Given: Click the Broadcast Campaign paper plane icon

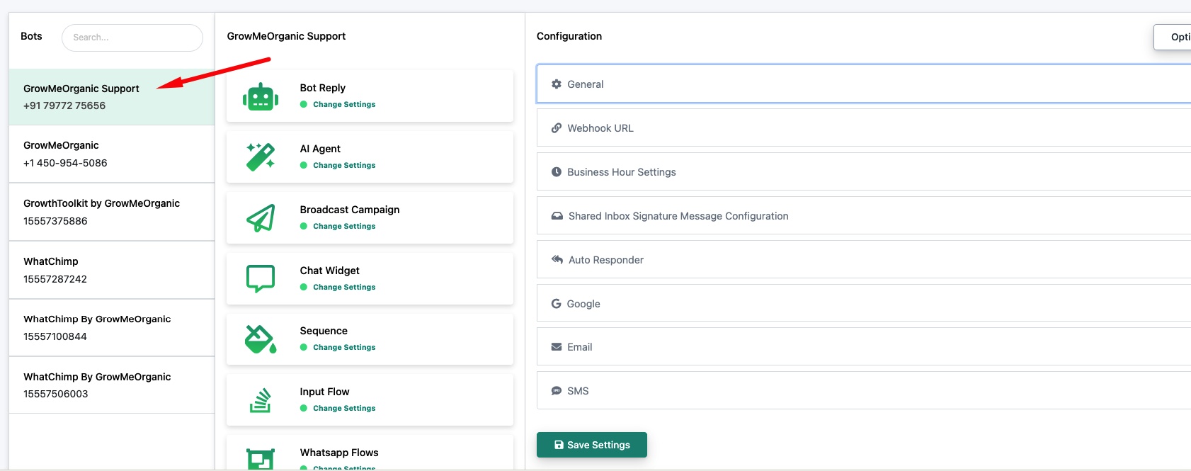Looking at the screenshot, I should (261, 218).
